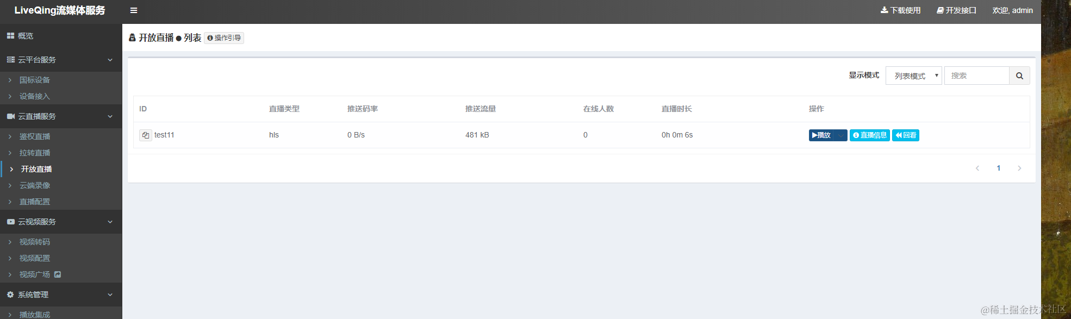Open the 欢迎, admin user menu
Image resolution: width=1071 pixels, height=319 pixels.
(x=1012, y=10)
